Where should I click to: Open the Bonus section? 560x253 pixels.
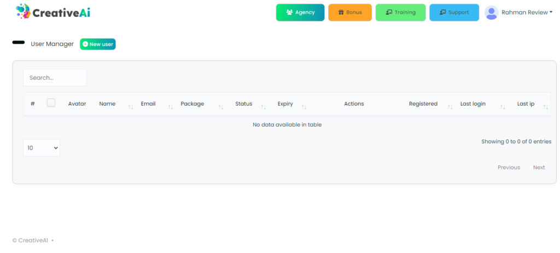coord(350,13)
